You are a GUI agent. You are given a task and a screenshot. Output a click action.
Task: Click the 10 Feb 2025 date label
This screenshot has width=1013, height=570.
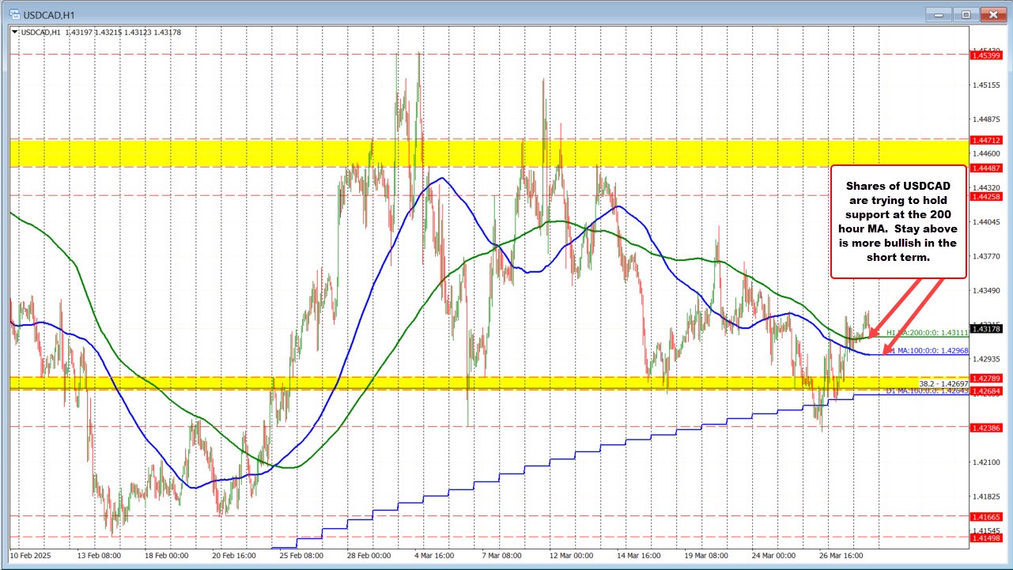29,556
